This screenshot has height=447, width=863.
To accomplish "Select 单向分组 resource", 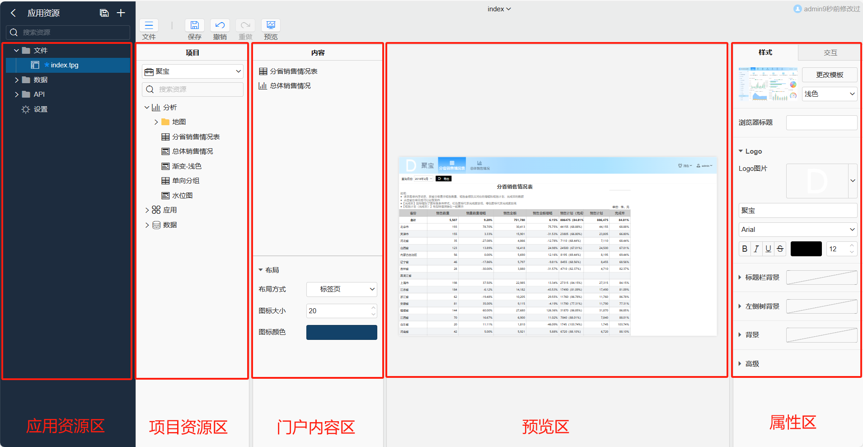I will pos(180,181).
